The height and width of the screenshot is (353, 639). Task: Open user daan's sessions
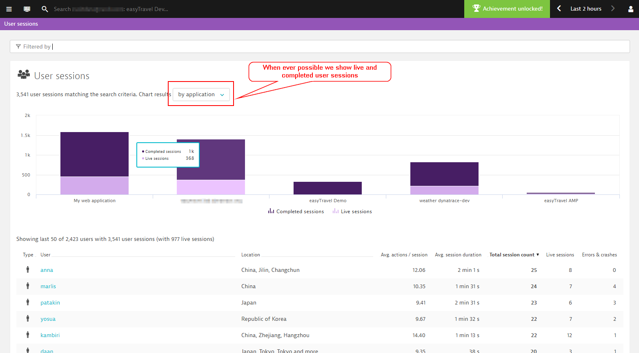[x=47, y=351]
